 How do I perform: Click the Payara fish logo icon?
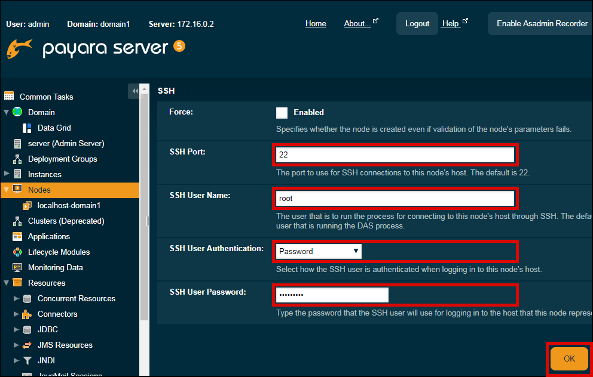click(x=19, y=48)
